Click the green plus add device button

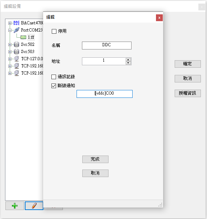[15, 206]
